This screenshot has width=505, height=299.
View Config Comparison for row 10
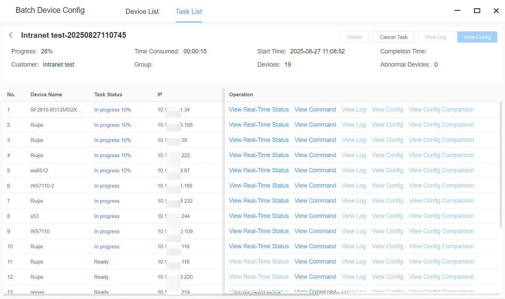click(441, 246)
